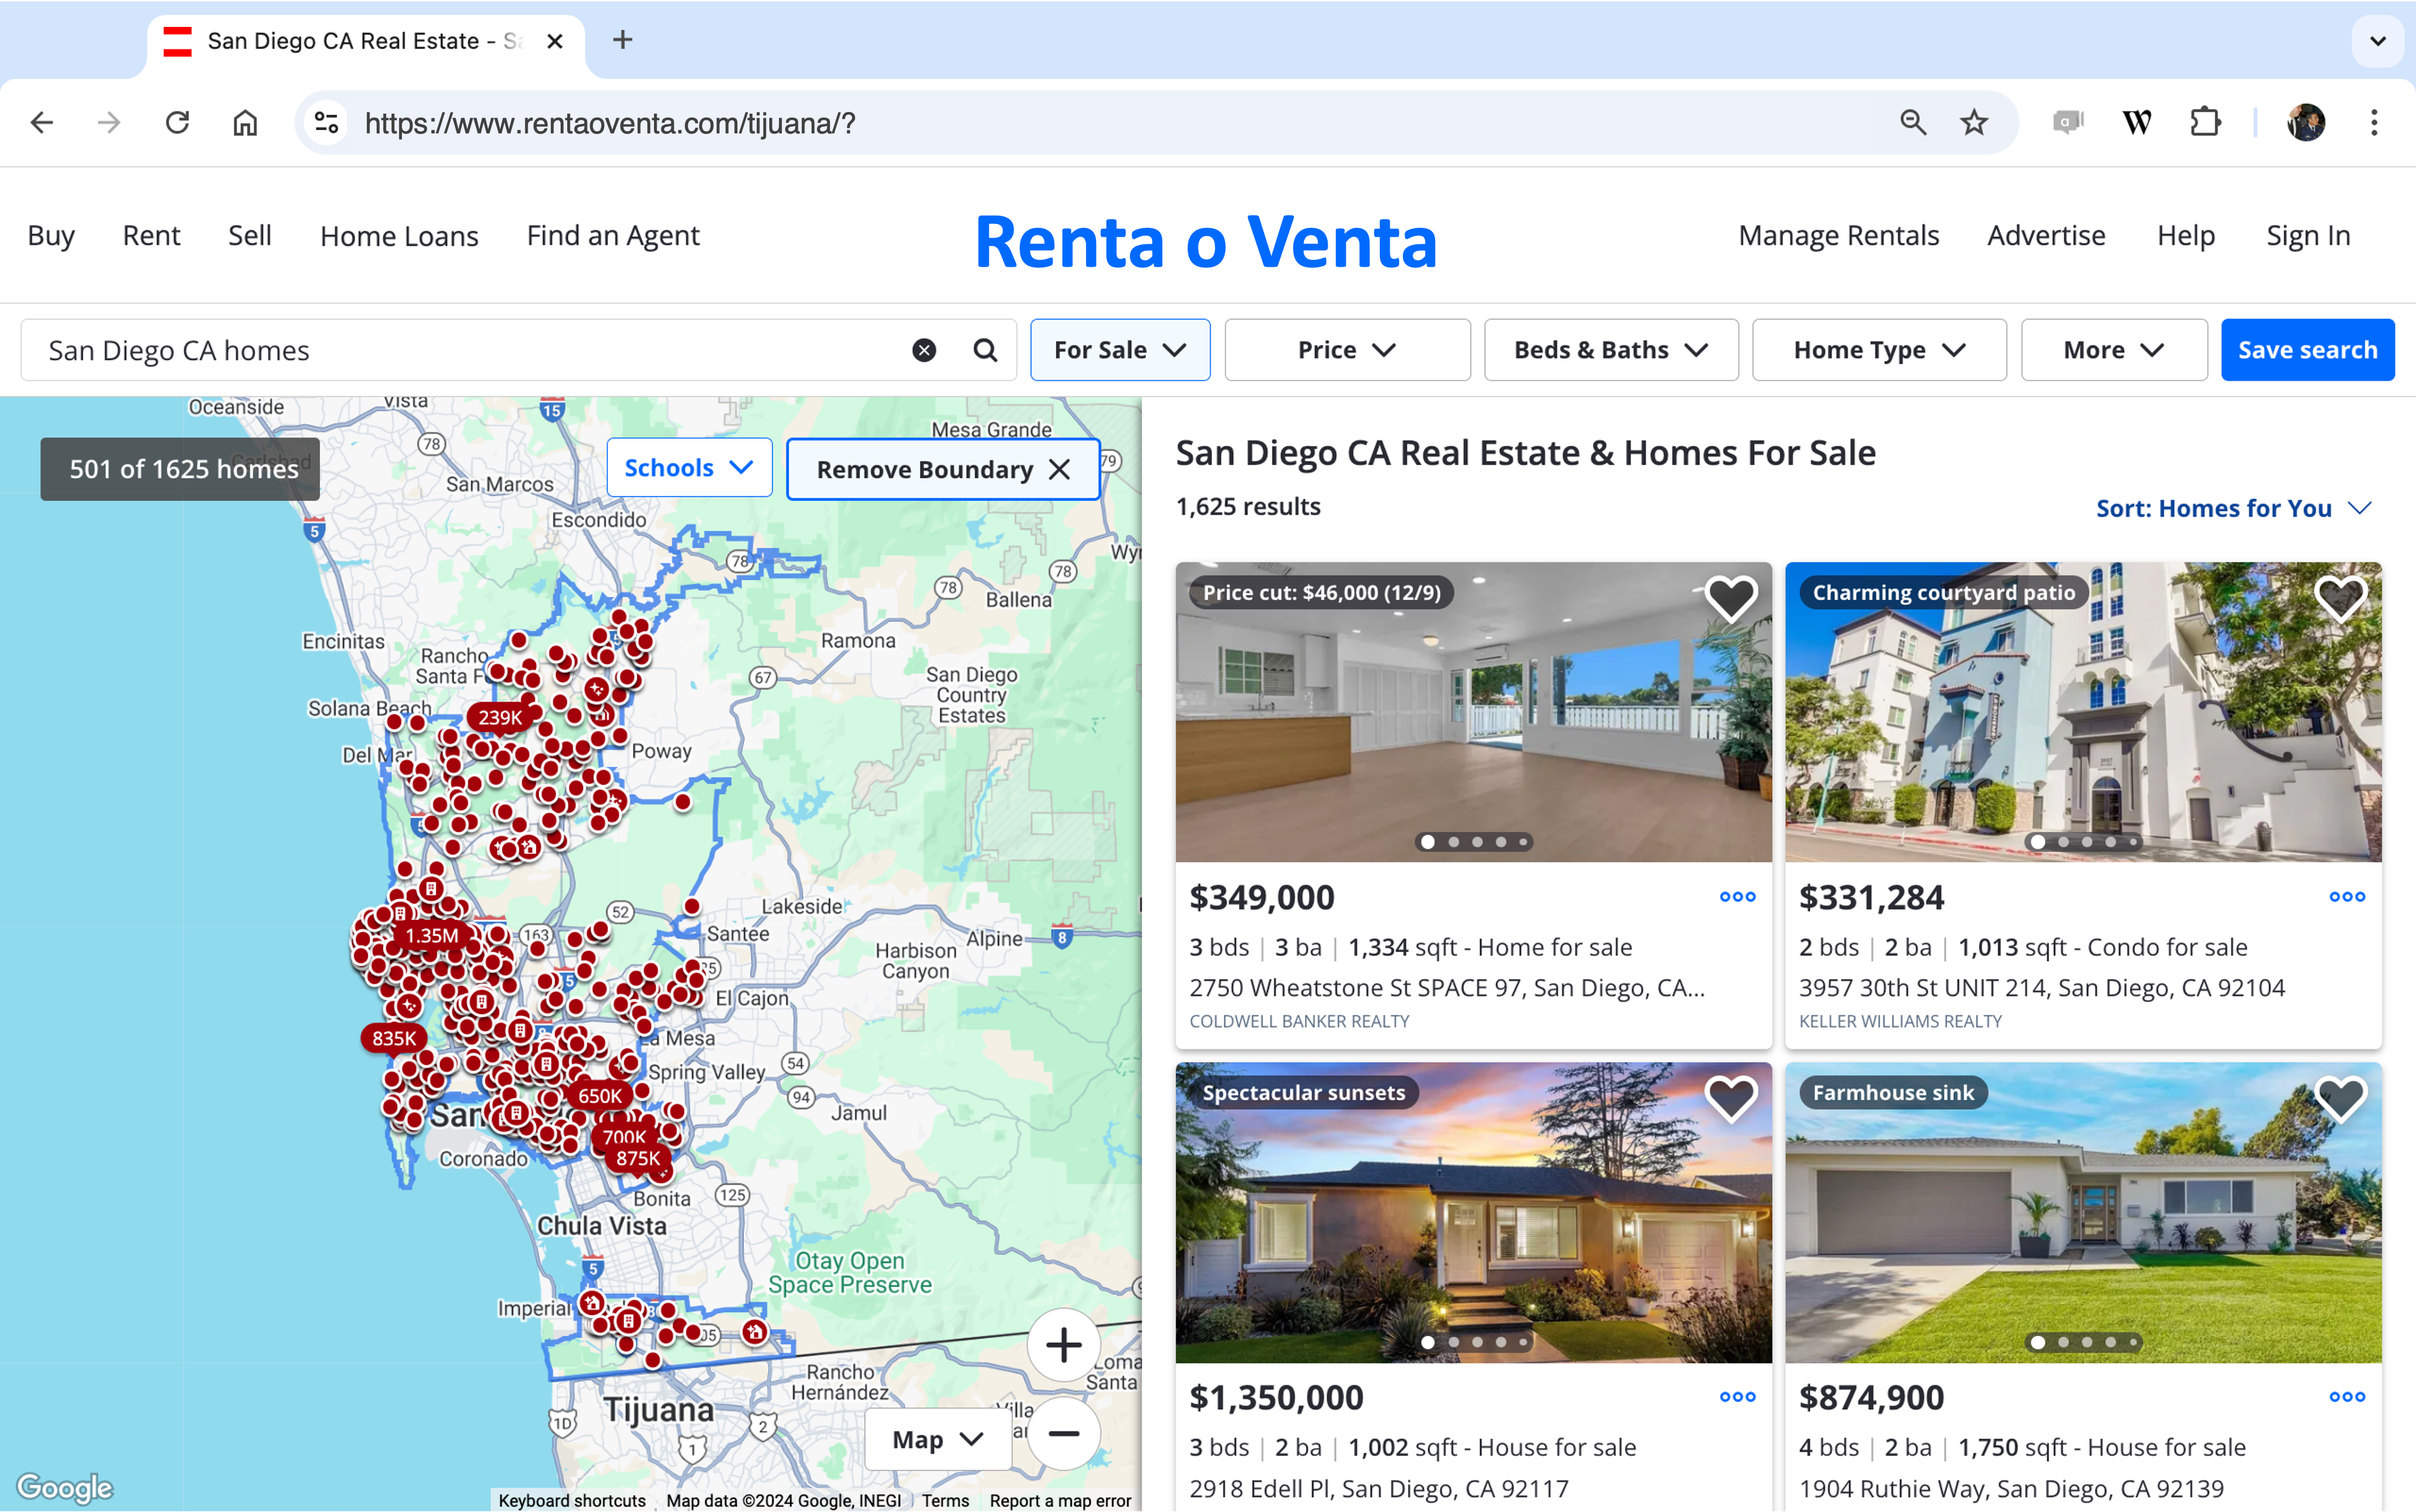
Task: Zoom out on the map
Action: click(x=1063, y=1434)
